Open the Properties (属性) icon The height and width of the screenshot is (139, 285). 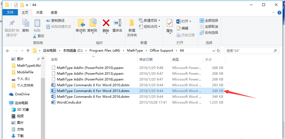click(170, 23)
